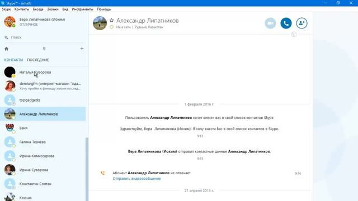Switch to КОНТАКТЫ tab

coord(13,60)
